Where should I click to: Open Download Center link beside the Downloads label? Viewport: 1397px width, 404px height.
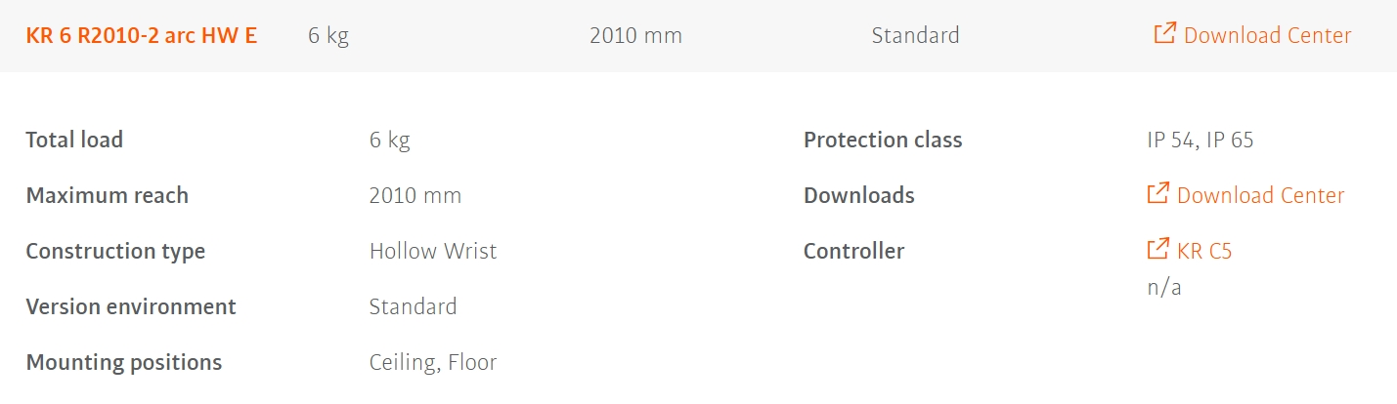[1260, 196]
